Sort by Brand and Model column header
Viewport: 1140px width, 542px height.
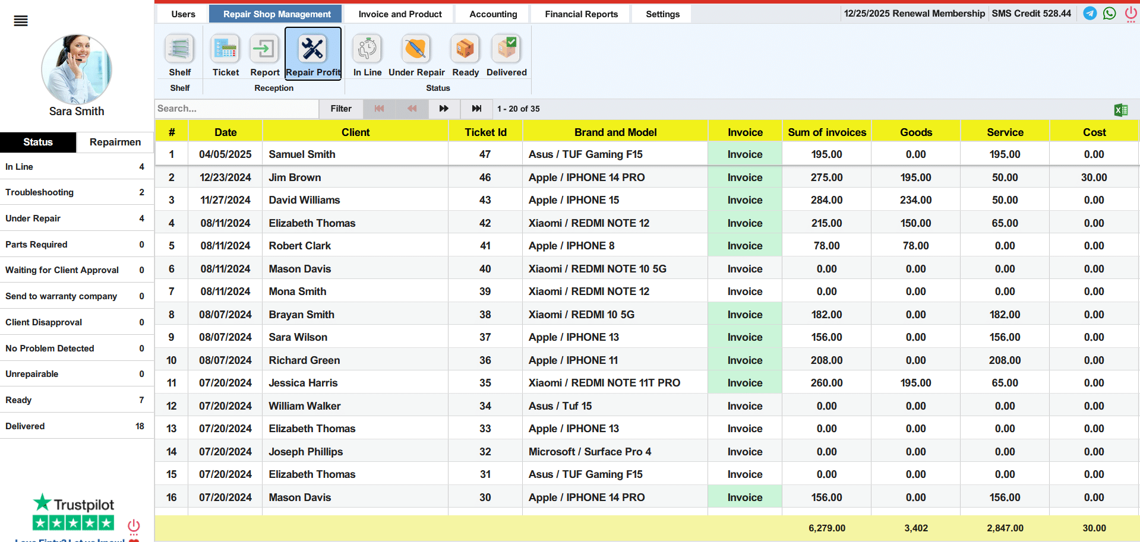click(615, 132)
